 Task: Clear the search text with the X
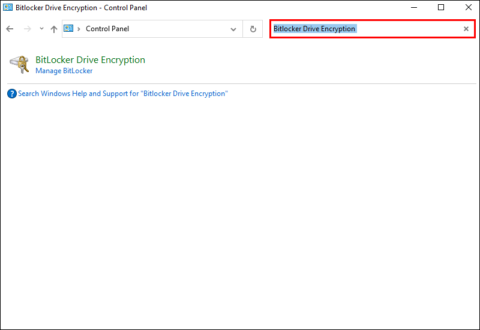click(466, 29)
